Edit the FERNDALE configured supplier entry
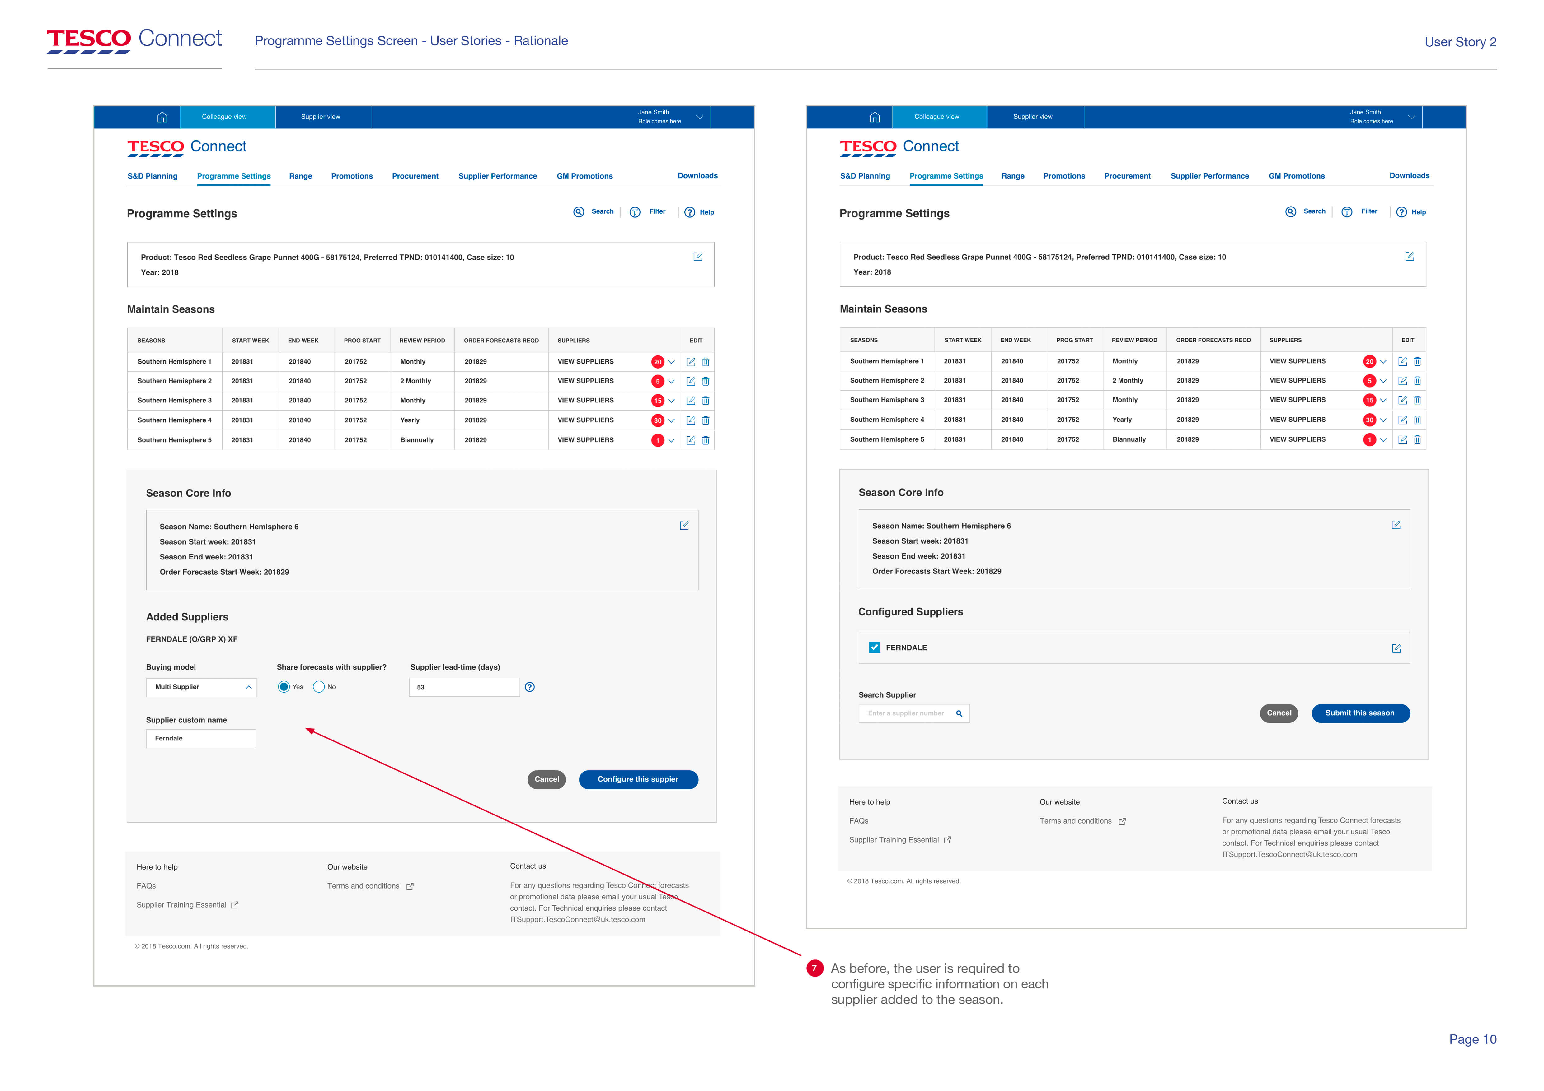This screenshot has height=1091, width=1544. click(1396, 648)
